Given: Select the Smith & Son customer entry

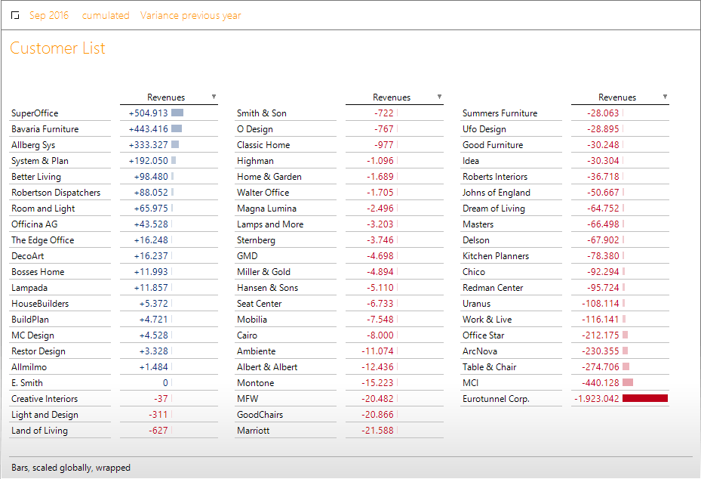Looking at the screenshot, I should [261, 113].
